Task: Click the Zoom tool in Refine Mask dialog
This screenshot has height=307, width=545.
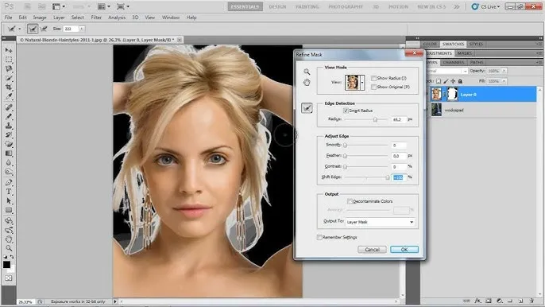Action: click(307, 72)
